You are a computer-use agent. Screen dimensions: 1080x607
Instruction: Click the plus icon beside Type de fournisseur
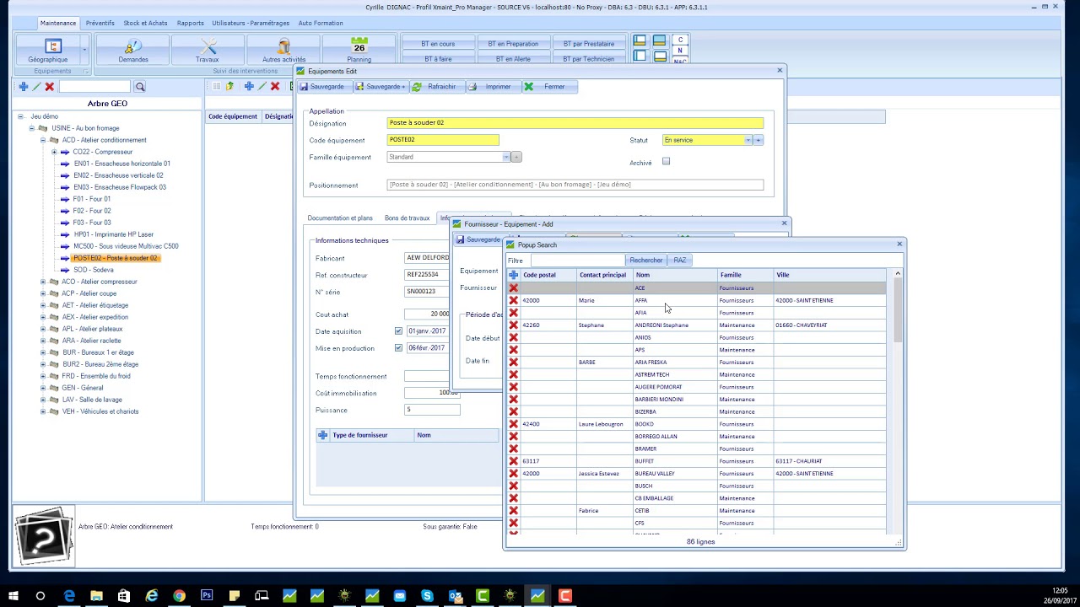click(x=322, y=435)
